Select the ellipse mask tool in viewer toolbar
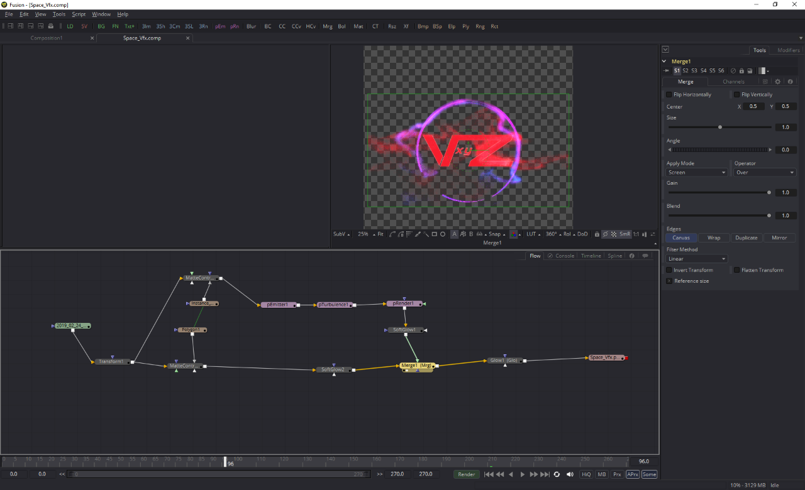 pyautogui.click(x=443, y=234)
